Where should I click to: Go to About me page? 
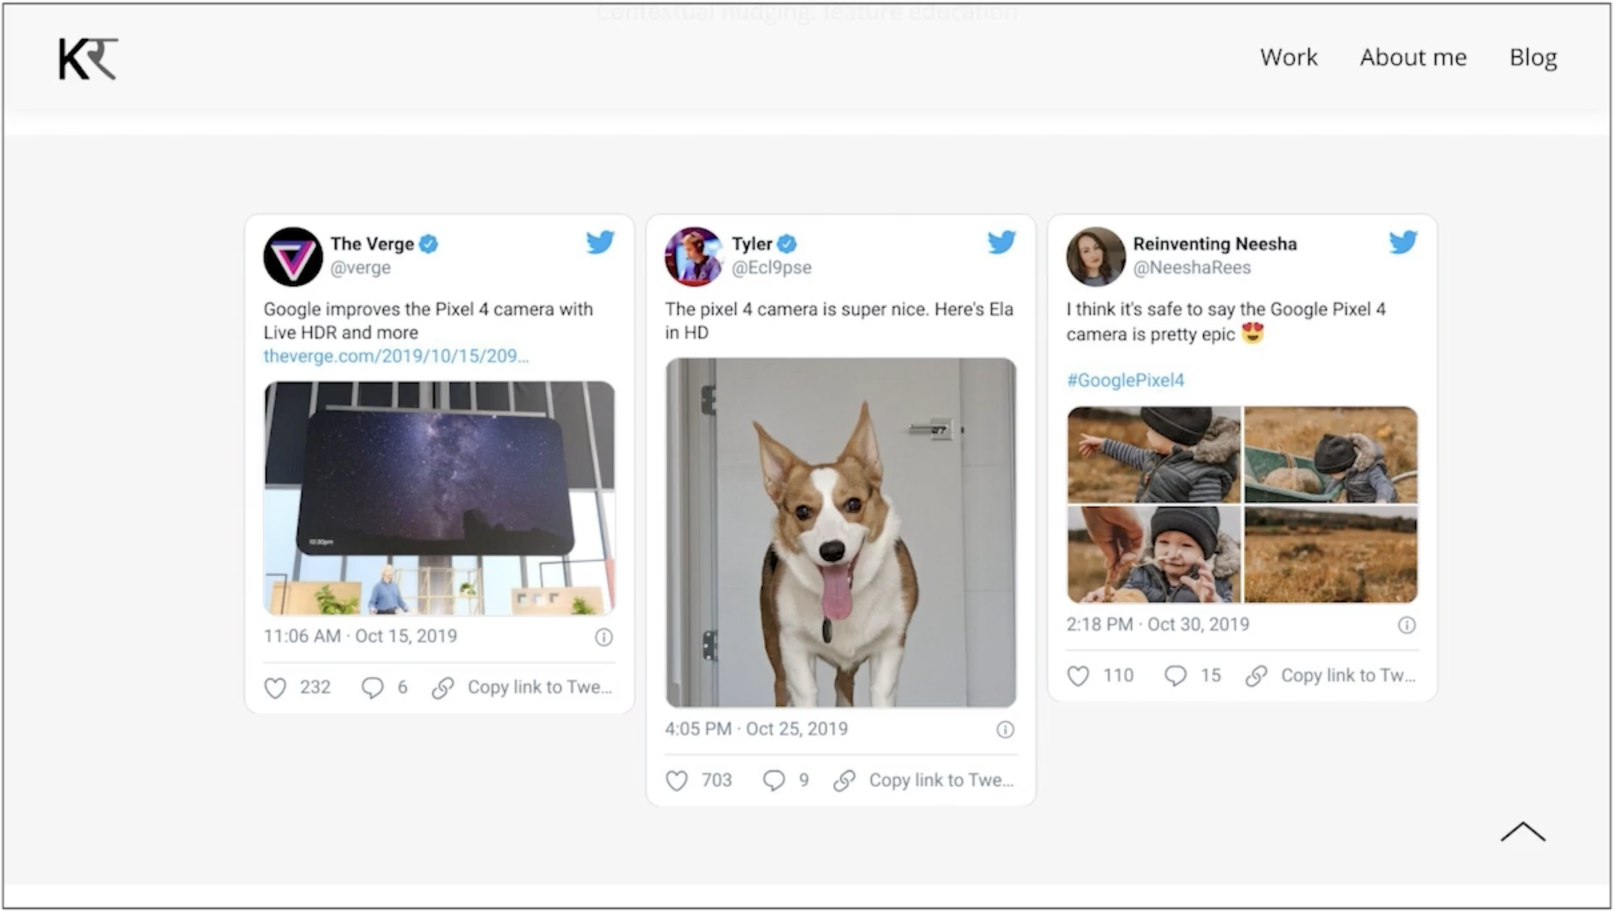(1413, 57)
